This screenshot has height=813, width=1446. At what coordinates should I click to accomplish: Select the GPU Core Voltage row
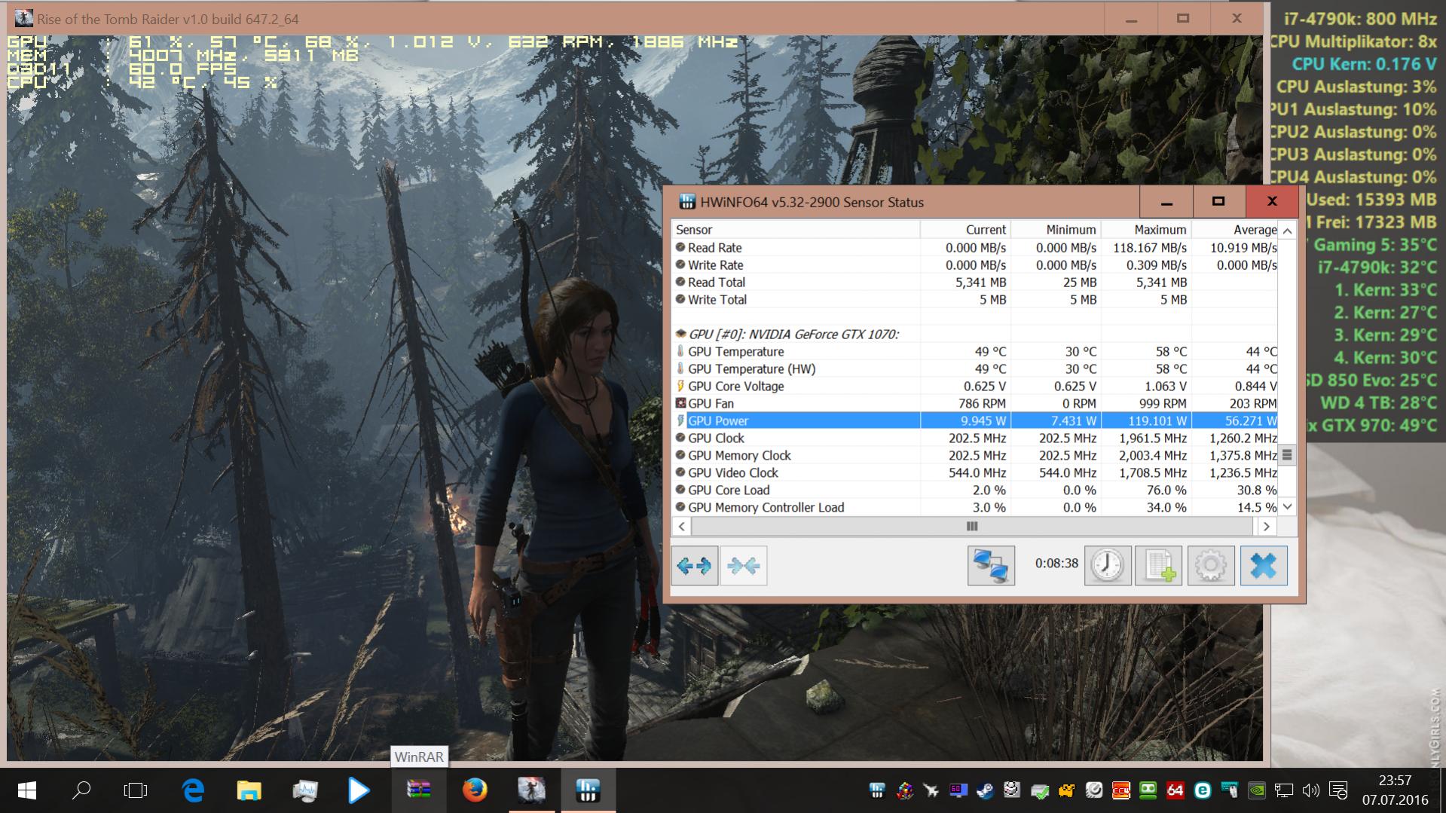975,387
